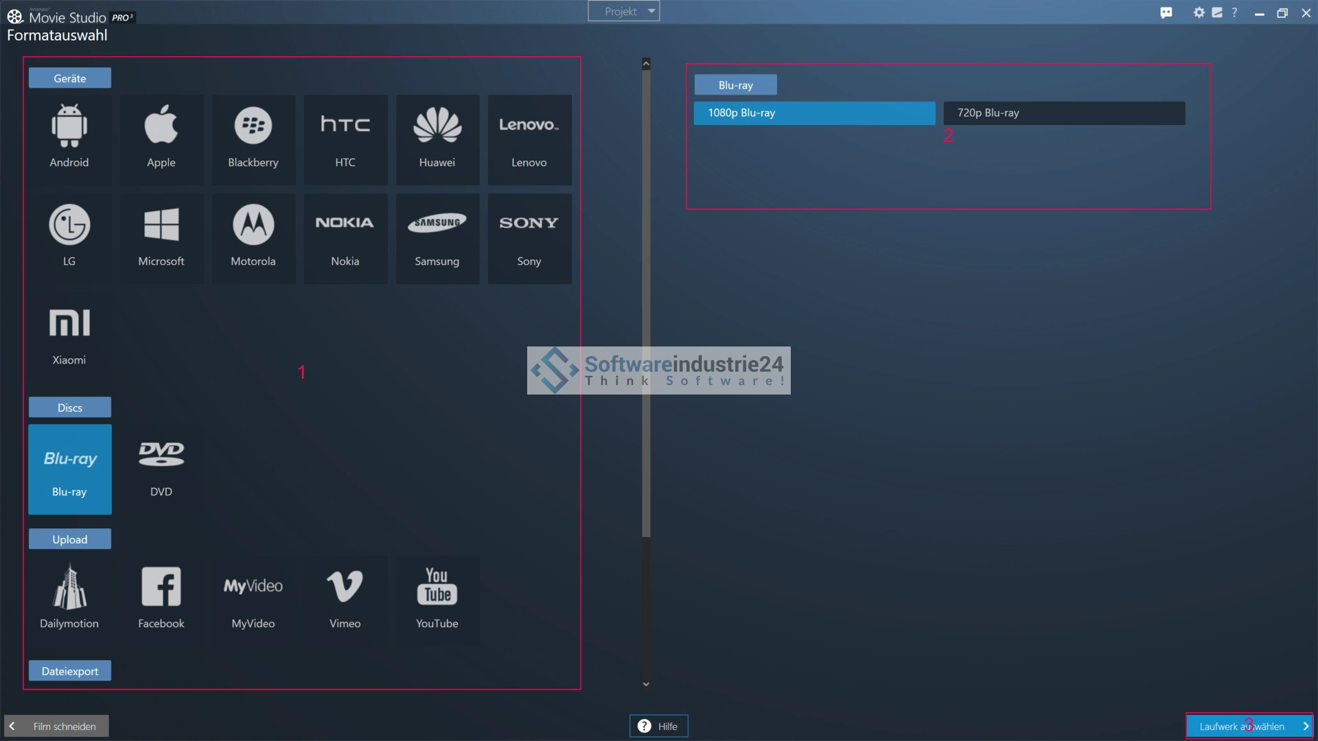This screenshot has height=741, width=1318.
Task: Jump to the Dateiexport section
Action: pos(69,671)
